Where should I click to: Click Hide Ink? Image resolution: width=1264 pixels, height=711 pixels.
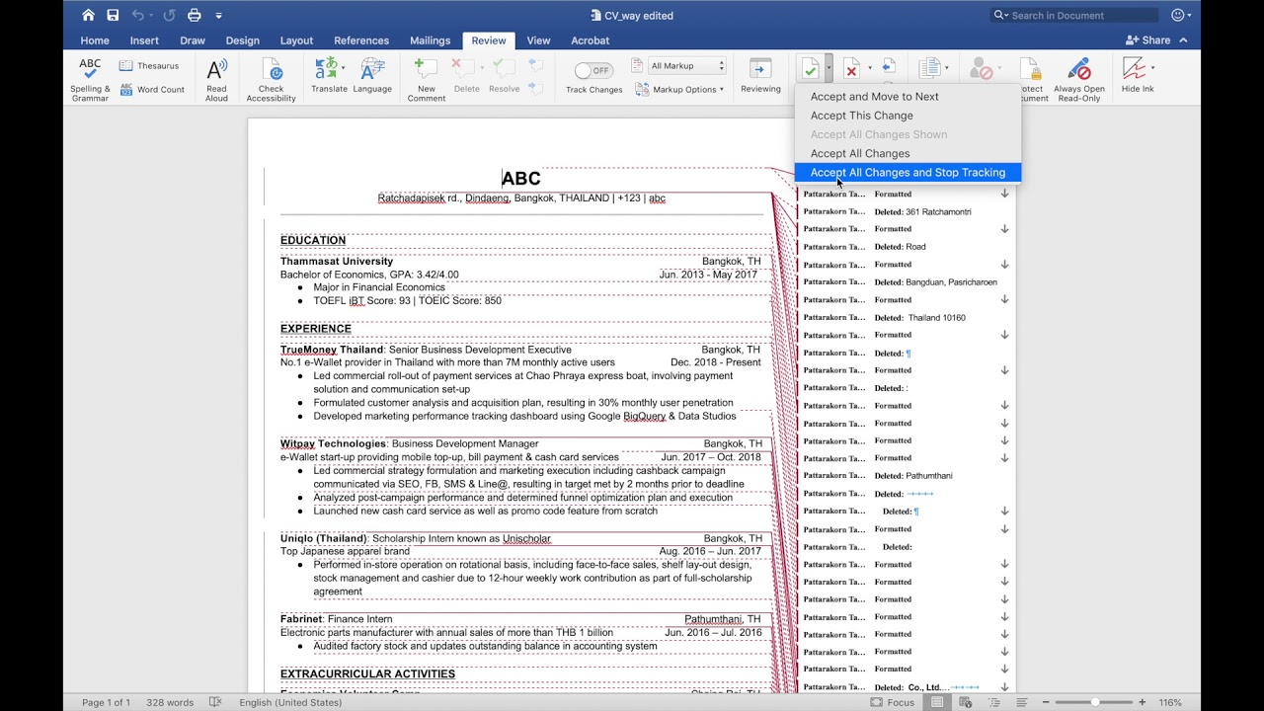pos(1137,76)
